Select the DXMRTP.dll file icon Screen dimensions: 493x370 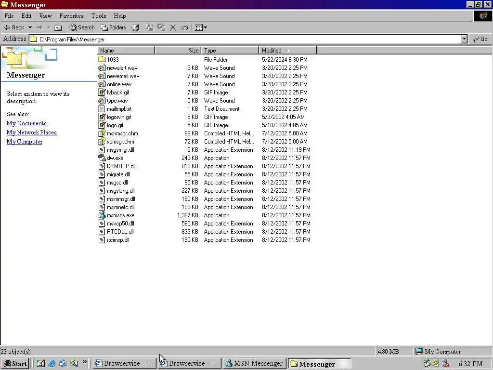[102, 166]
